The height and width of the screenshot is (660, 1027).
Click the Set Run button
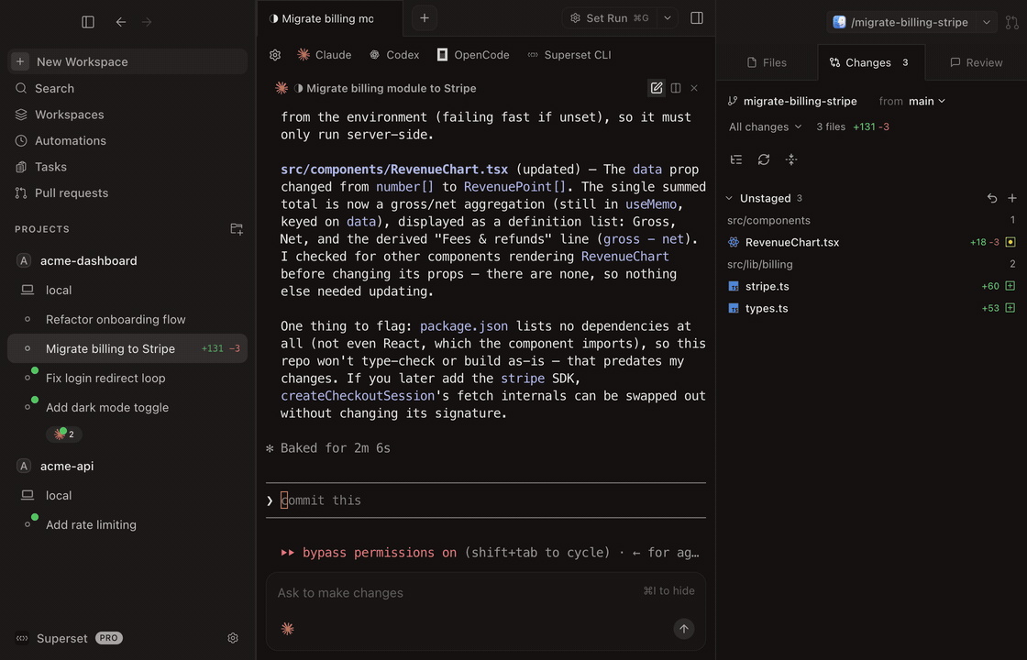coord(609,18)
